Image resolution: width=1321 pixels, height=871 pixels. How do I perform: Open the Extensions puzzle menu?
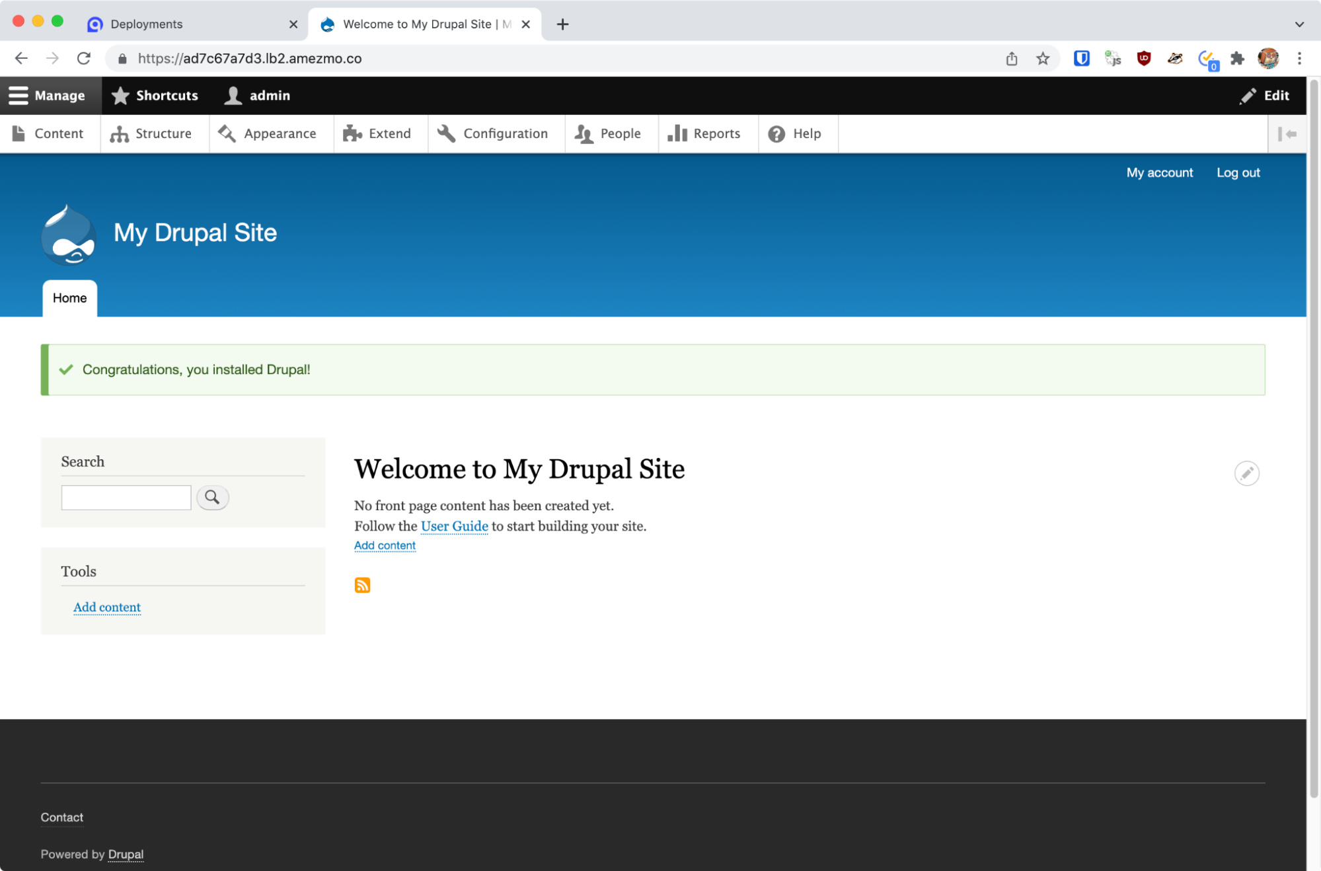pos(1237,58)
